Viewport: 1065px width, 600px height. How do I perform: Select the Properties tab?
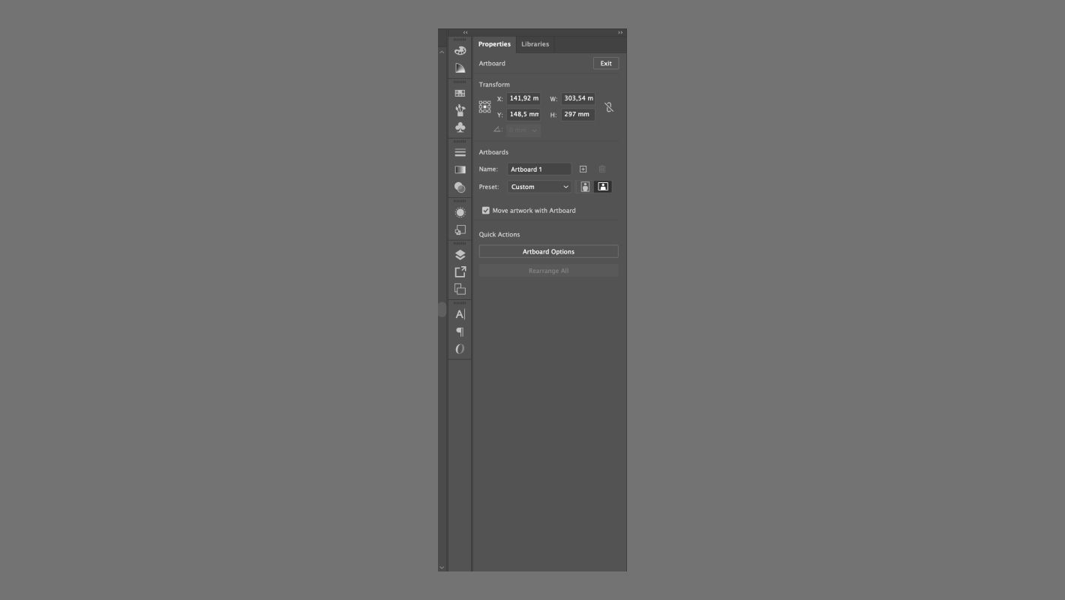click(494, 44)
